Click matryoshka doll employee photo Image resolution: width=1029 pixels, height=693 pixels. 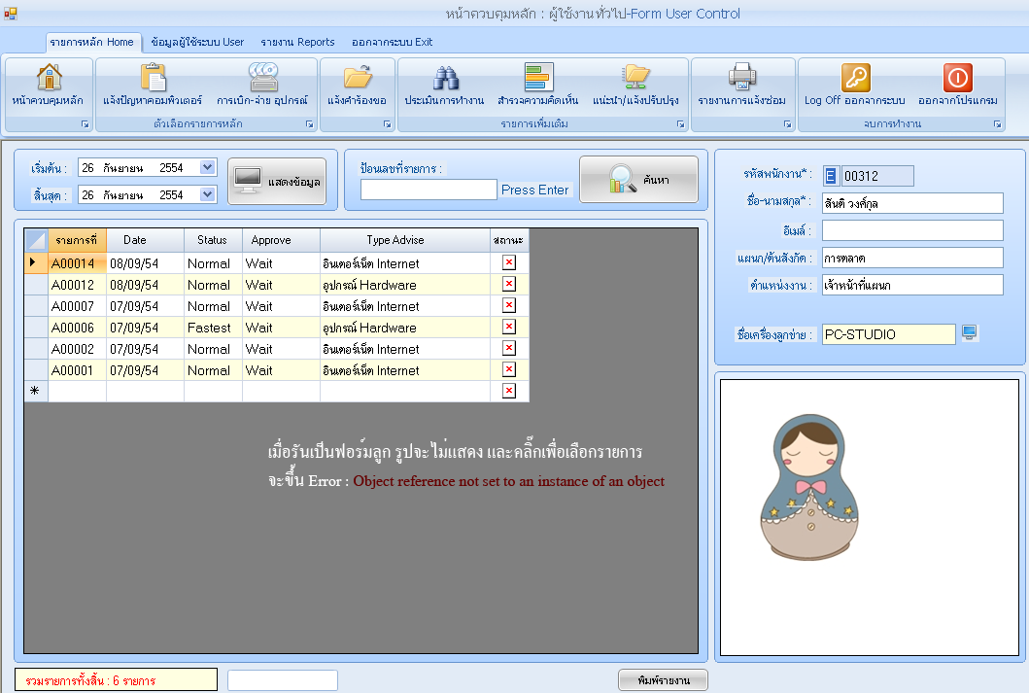pos(809,488)
